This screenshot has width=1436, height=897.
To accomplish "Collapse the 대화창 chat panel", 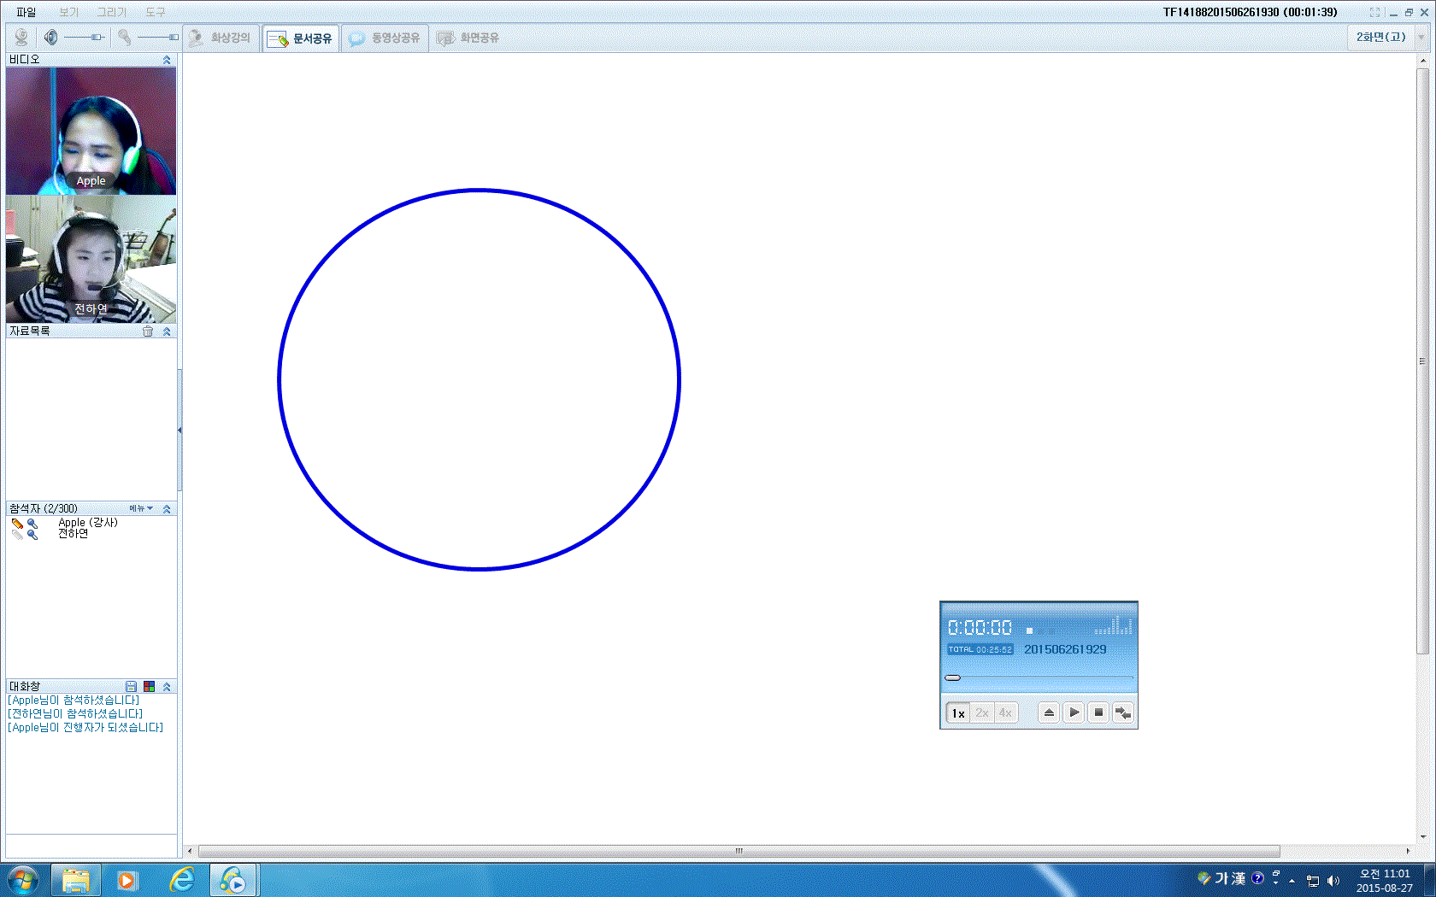I will point(167,687).
